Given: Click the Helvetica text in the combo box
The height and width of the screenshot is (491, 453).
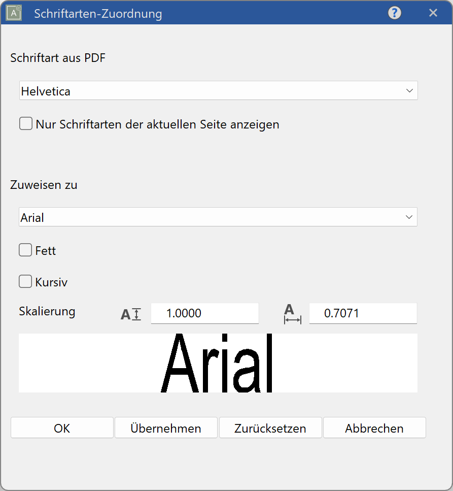Looking at the screenshot, I should coord(41,90).
